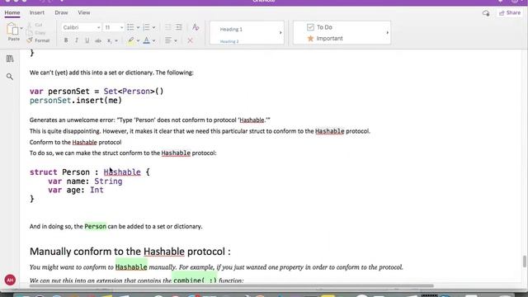
Task: Apply a bulleted list
Action: point(130,27)
